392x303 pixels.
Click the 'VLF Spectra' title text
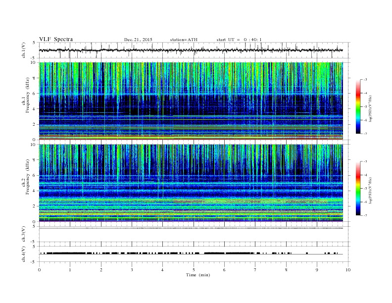click(56, 39)
